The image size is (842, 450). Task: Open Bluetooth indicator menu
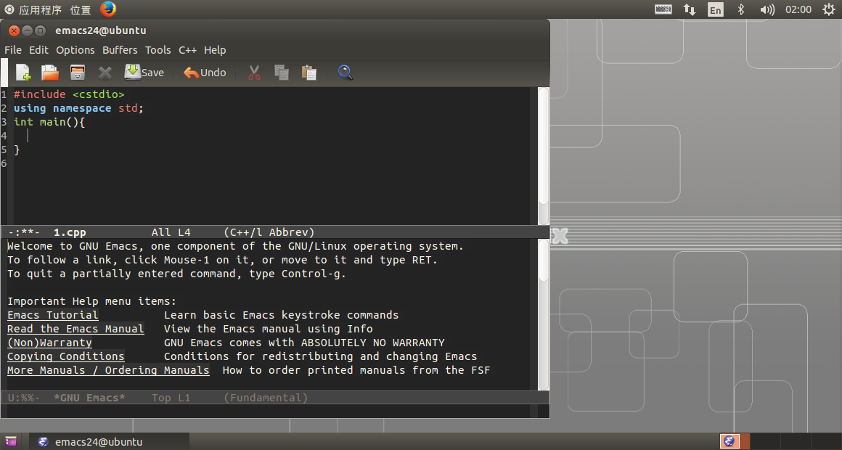[x=741, y=9]
